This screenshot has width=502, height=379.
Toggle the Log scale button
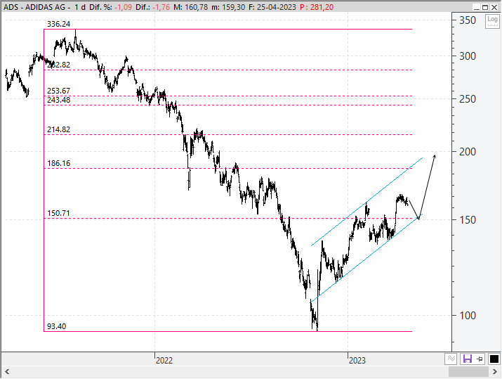coord(492,22)
